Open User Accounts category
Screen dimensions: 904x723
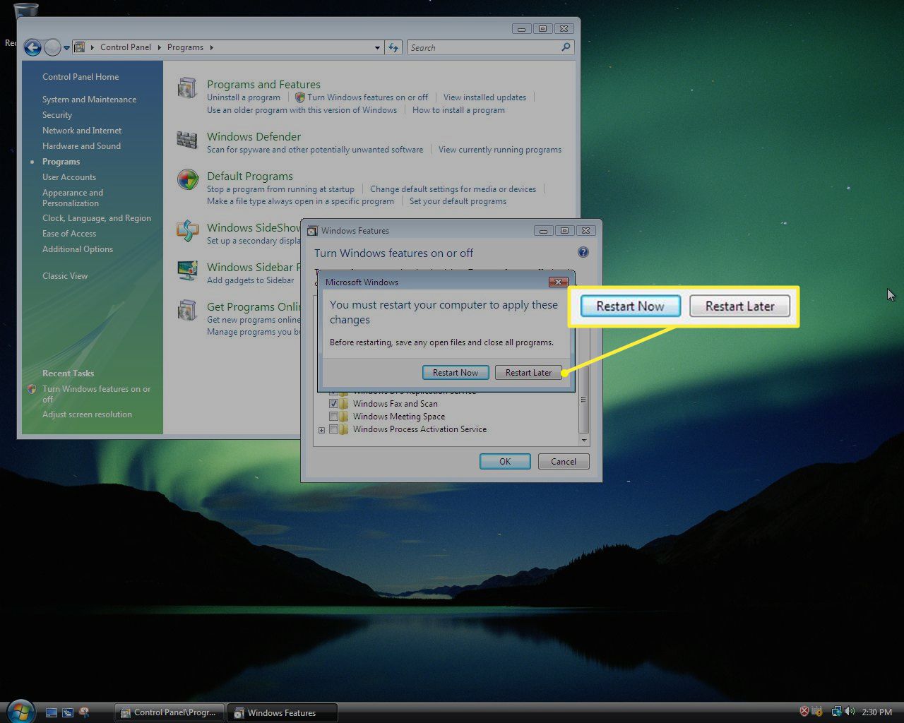[69, 177]
